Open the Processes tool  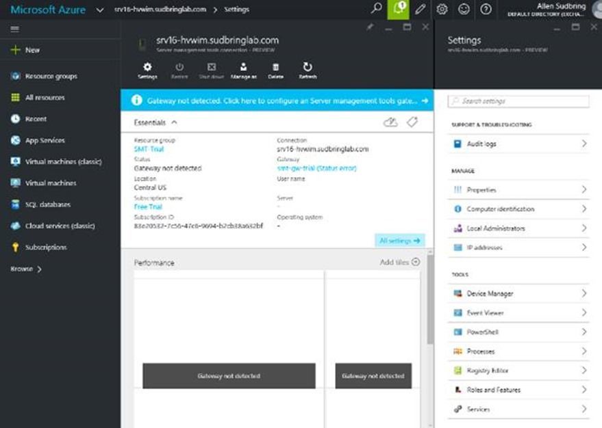(x=518, y=351)
